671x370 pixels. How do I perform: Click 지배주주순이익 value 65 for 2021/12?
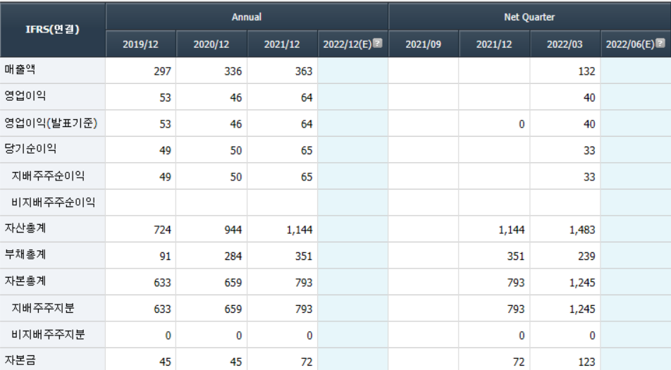pyautogui.click(x=307, y=177)
